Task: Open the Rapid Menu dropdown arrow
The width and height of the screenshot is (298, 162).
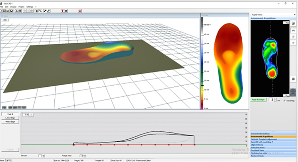Action: [295, 15]
